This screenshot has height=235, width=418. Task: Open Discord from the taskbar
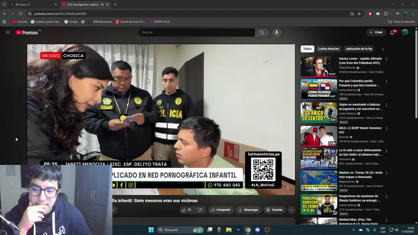[x=257, y=230]
